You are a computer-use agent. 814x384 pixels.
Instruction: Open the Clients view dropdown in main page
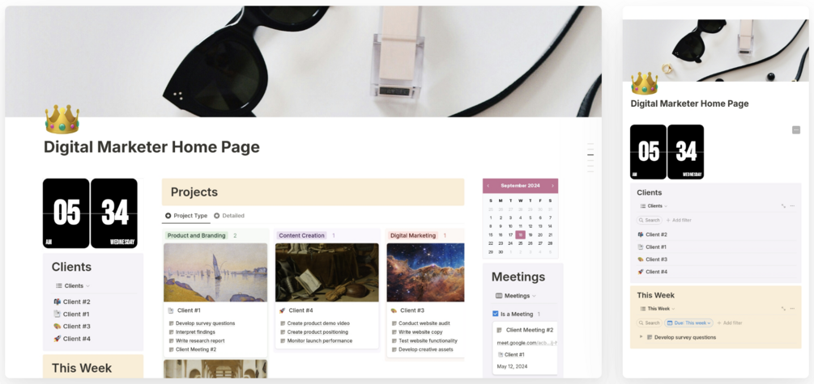click(73, 285)
